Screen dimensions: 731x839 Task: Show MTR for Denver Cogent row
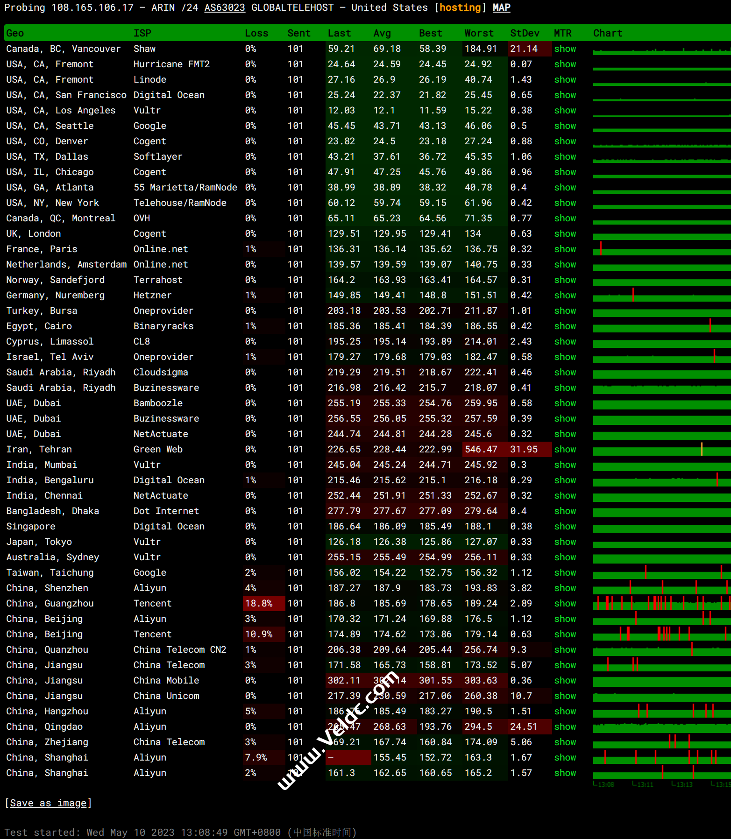[565, 141]
